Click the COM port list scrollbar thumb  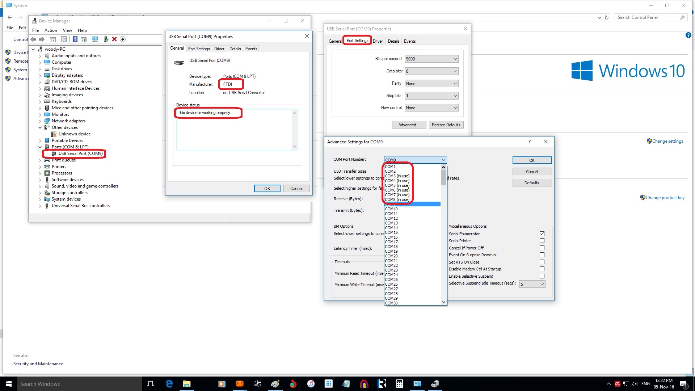pos(443,177)
